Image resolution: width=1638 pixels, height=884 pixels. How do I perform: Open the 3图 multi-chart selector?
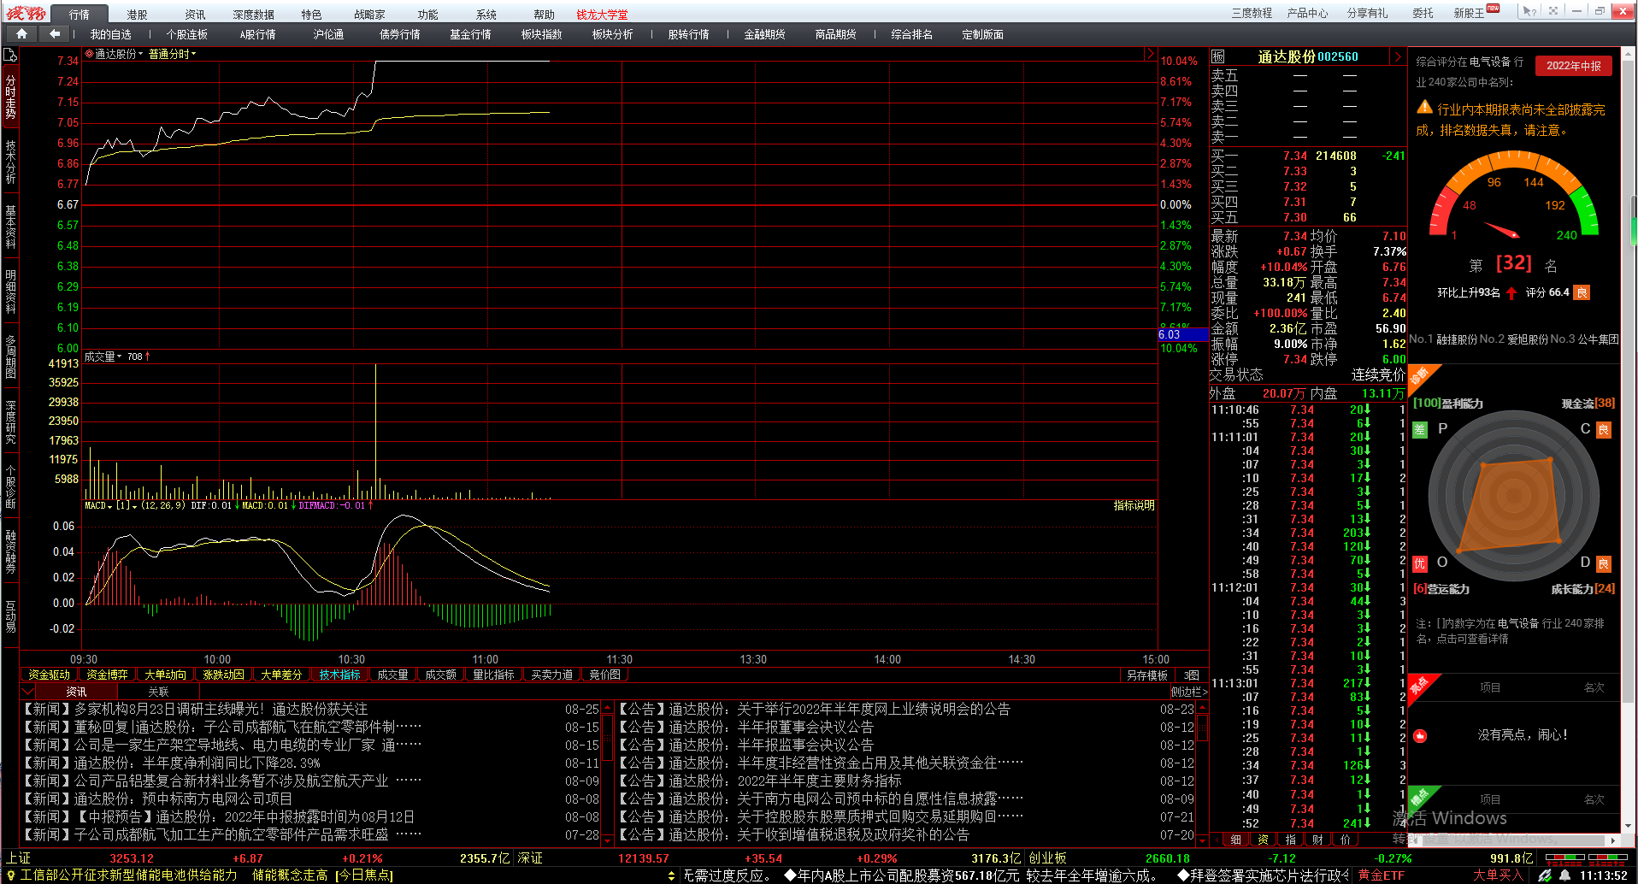coord(1191,675)
